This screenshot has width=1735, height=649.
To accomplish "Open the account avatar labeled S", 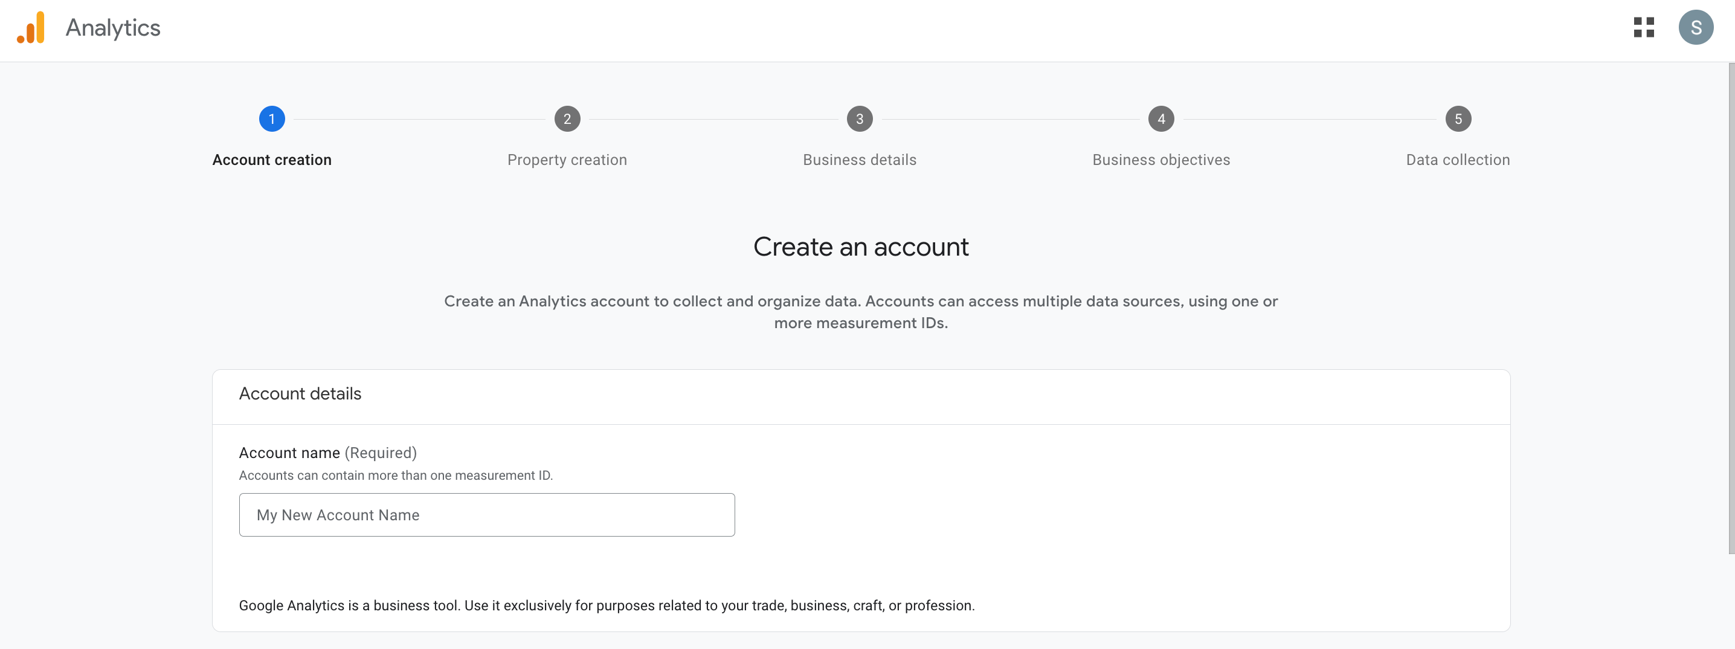I will click(1695, 28).
